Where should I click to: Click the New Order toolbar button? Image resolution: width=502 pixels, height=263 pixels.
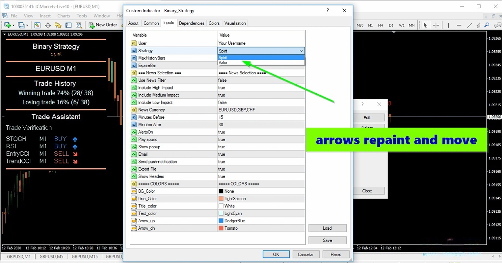tap(103, 25)
